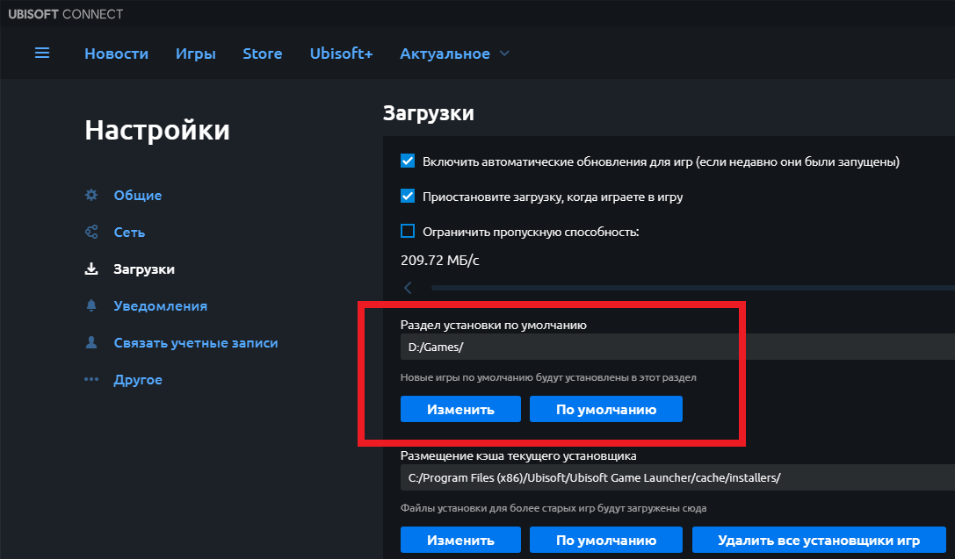
Task: Open the hamburger menu icon
Action: coord(42,54)
